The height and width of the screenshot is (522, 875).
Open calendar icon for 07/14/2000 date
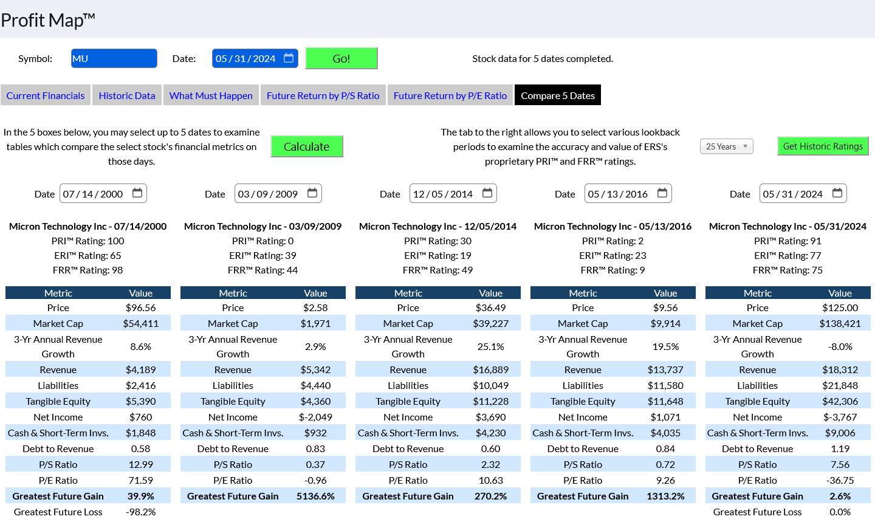(x=137, y=193)
